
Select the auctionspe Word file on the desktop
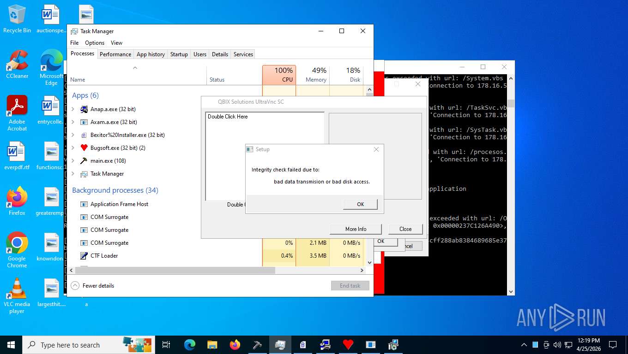(51, 19)
